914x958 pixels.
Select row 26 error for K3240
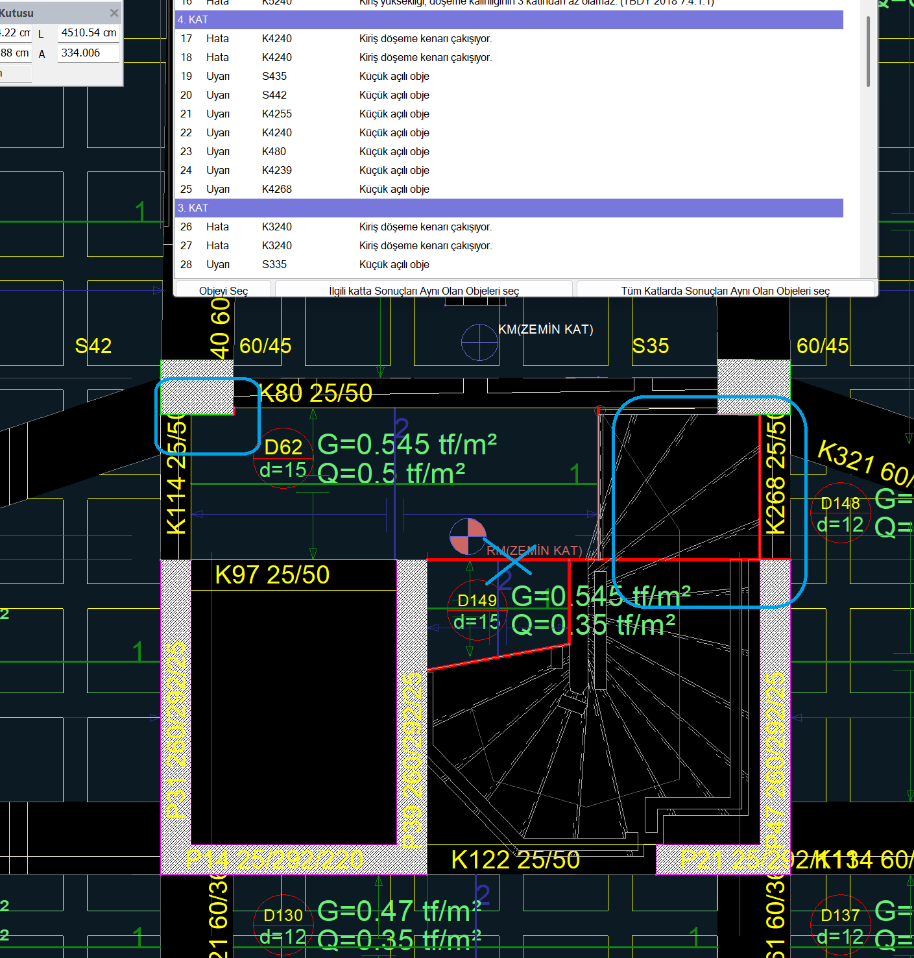[425, 227]
